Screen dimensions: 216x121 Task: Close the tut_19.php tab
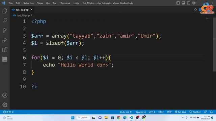(31, 9)
